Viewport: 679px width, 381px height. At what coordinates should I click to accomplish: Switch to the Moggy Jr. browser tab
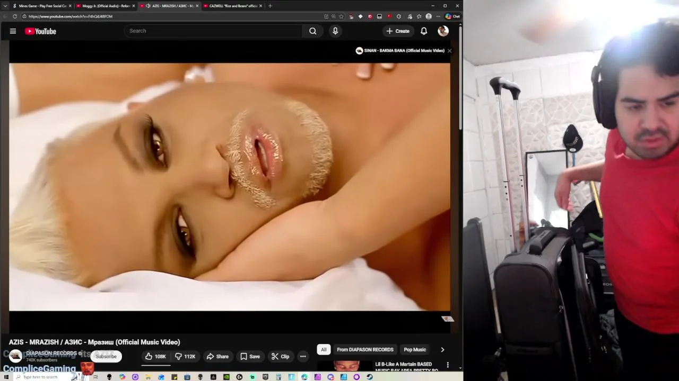point(105,6)
